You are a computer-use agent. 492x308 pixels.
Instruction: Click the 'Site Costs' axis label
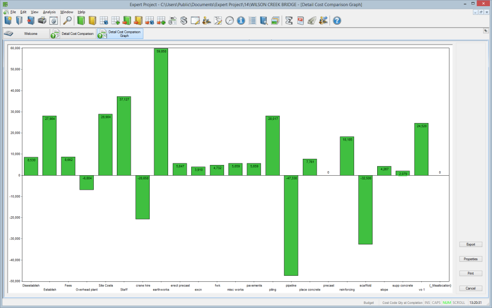tap(106, 285)
